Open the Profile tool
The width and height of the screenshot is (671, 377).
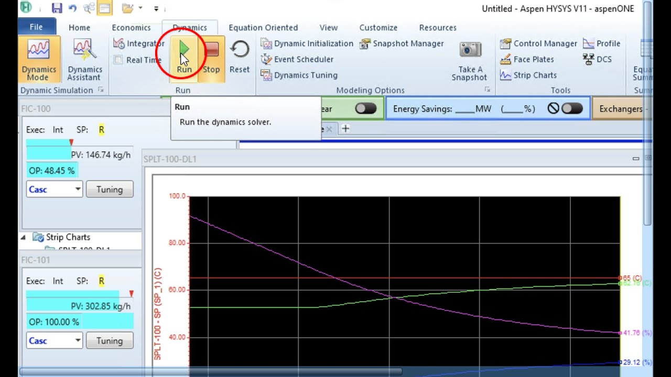coord(601,43)
